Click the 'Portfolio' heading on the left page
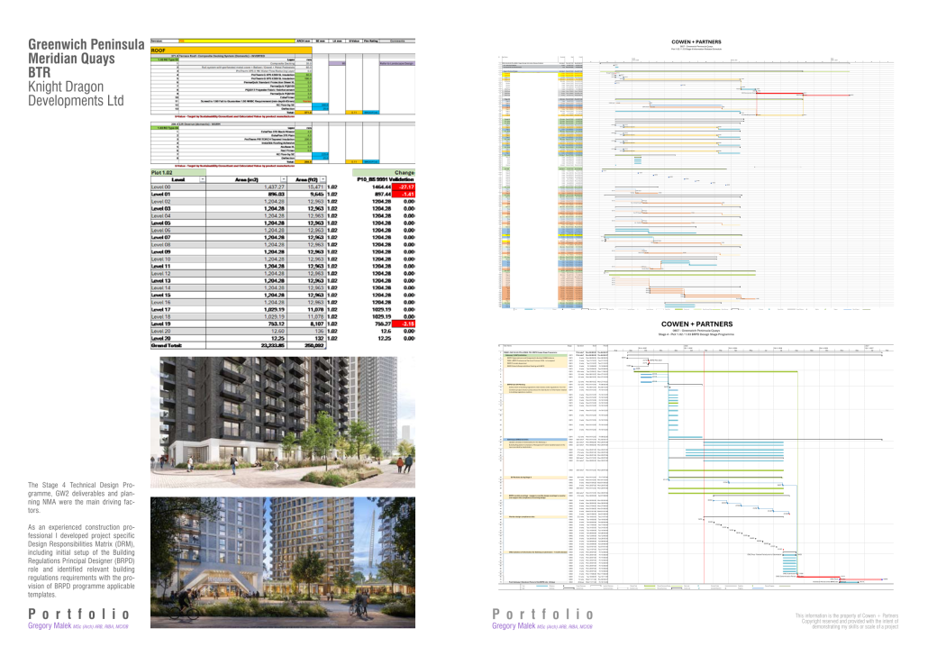The width and height of the screenshot is (928, 656). [x=78, y=614]
